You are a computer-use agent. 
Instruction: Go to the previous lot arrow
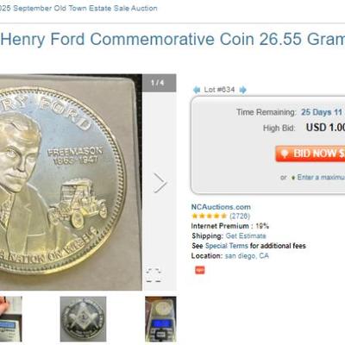(197, 90)
